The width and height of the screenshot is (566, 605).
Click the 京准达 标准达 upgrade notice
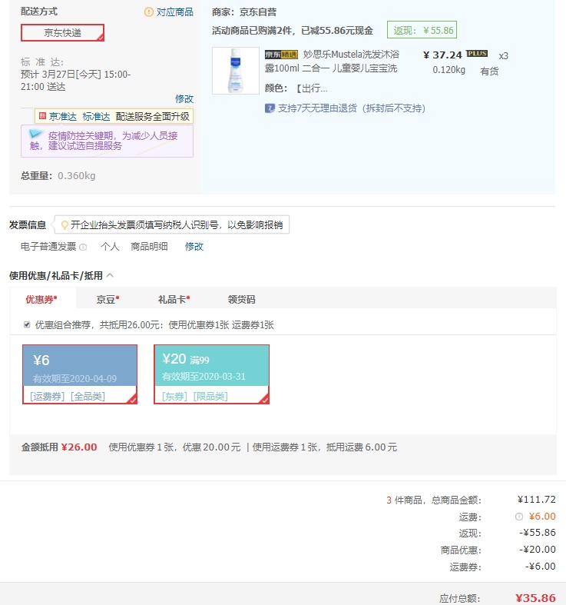click(114, 116)
